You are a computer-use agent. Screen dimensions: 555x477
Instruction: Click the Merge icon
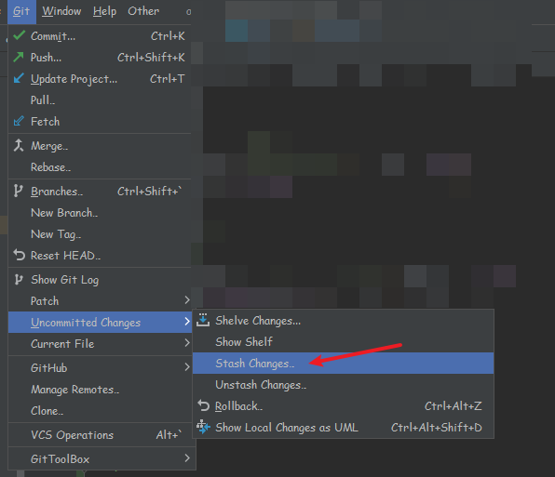19,145
